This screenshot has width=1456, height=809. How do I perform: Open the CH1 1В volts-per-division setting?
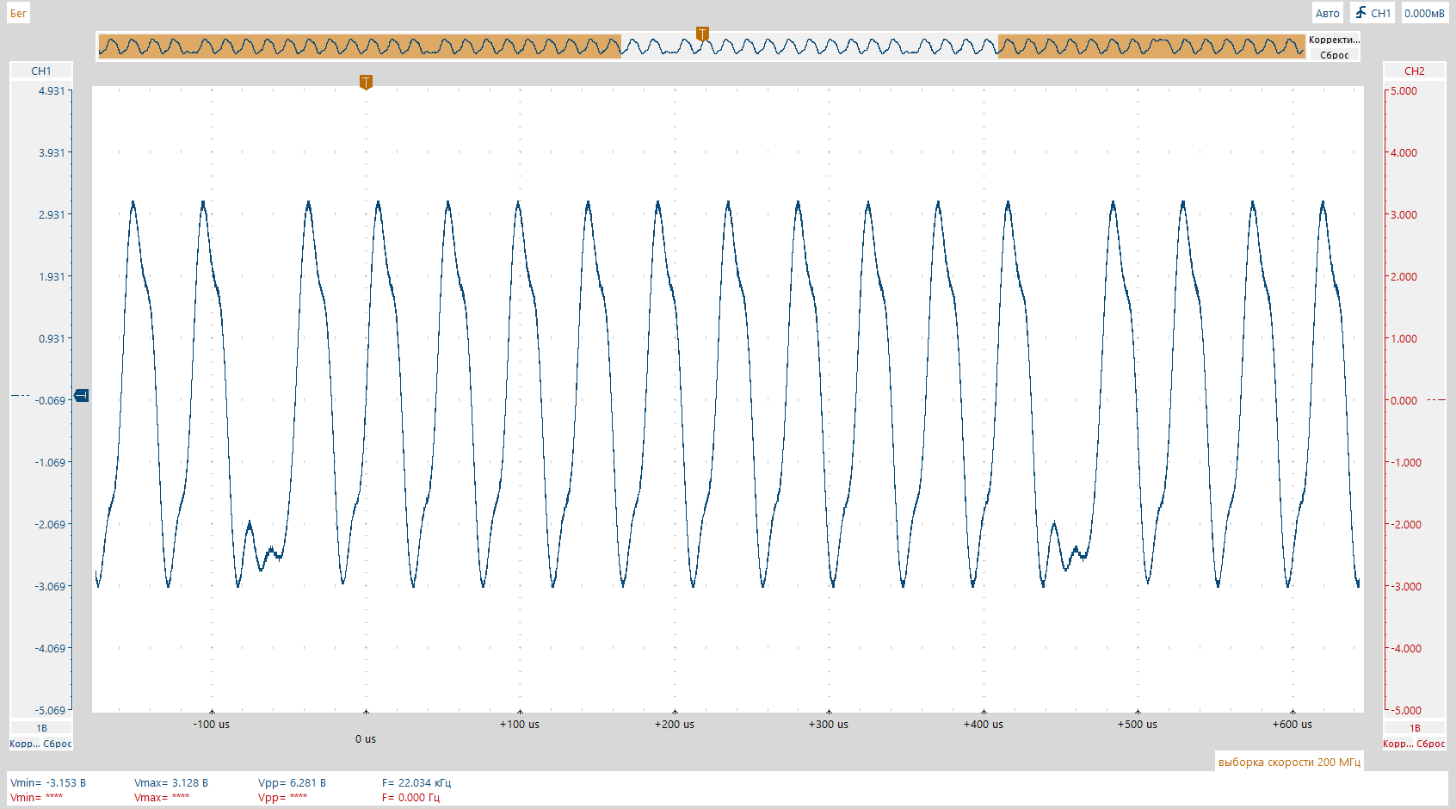point(41,728)
